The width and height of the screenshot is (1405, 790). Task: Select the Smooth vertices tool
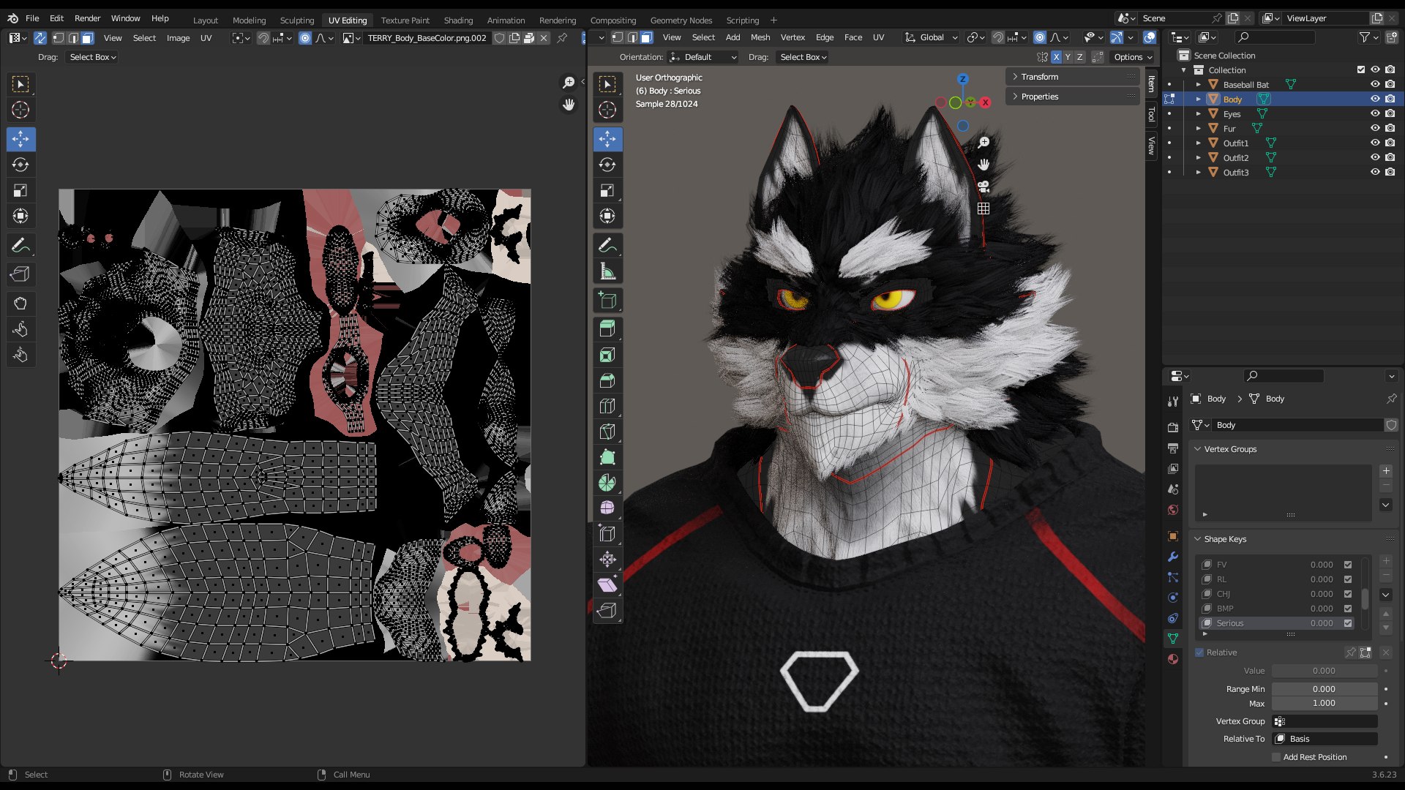click(x=607, y=508)
